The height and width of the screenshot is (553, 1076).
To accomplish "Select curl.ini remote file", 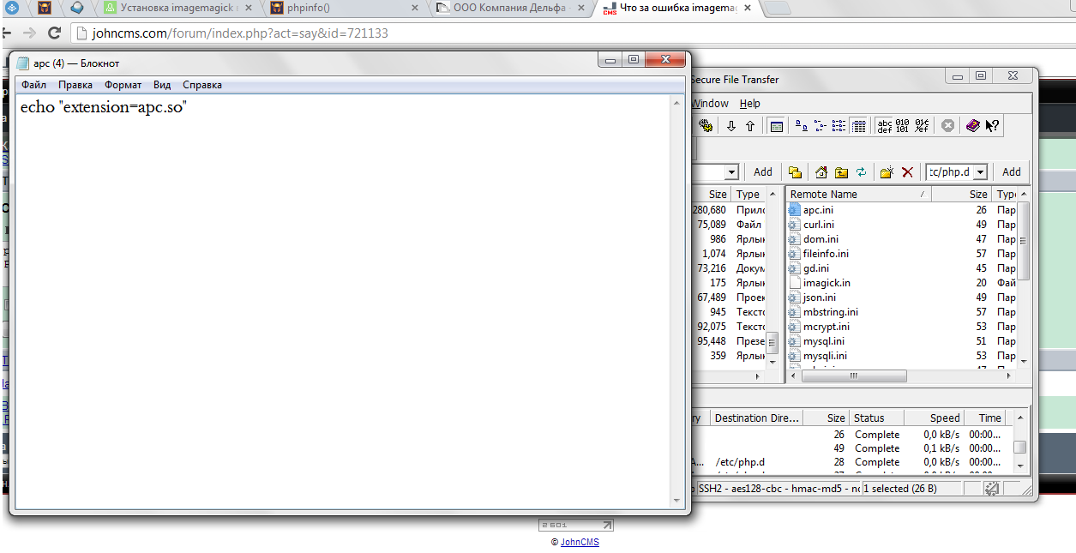I will click(x=819, y=224).
